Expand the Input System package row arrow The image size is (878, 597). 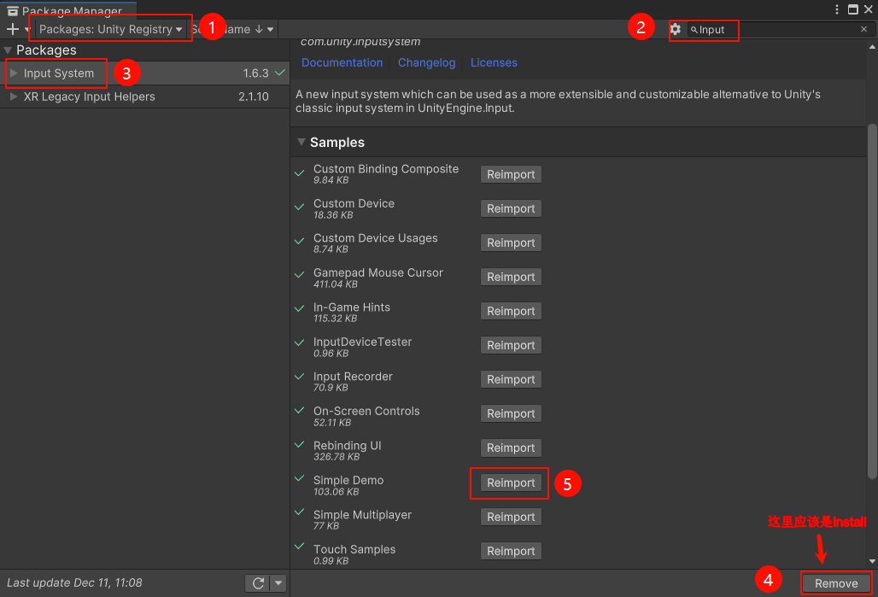(x=14, y=73)
